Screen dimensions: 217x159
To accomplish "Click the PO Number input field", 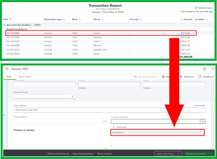I will pyautogui.click(x=45, y=84).
